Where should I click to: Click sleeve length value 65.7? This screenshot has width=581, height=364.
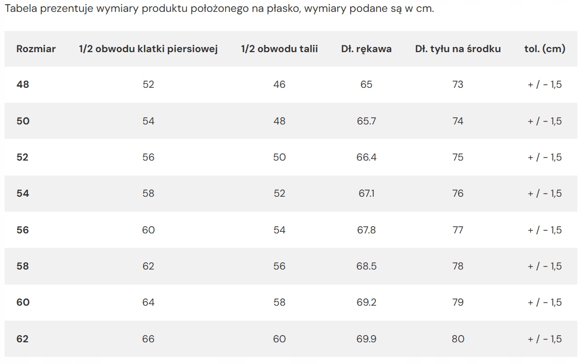click(367, 121)
